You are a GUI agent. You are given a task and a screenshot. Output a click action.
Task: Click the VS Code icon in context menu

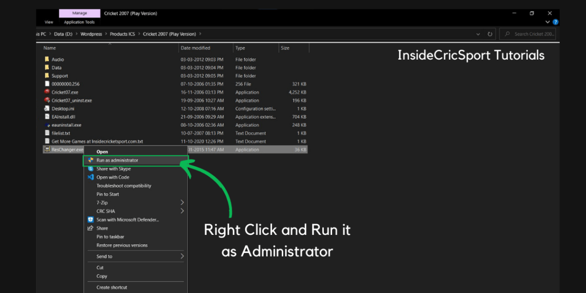pos(90,177)
